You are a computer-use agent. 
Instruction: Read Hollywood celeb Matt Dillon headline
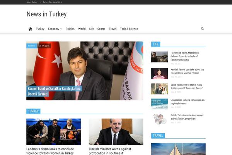click(x=185, y=56)
